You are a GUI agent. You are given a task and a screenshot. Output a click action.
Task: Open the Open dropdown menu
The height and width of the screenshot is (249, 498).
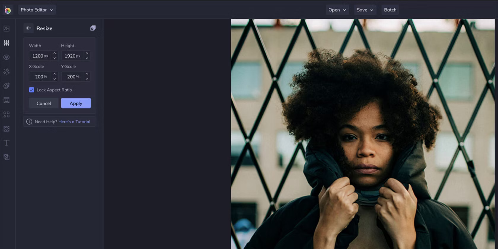point(337,10)
